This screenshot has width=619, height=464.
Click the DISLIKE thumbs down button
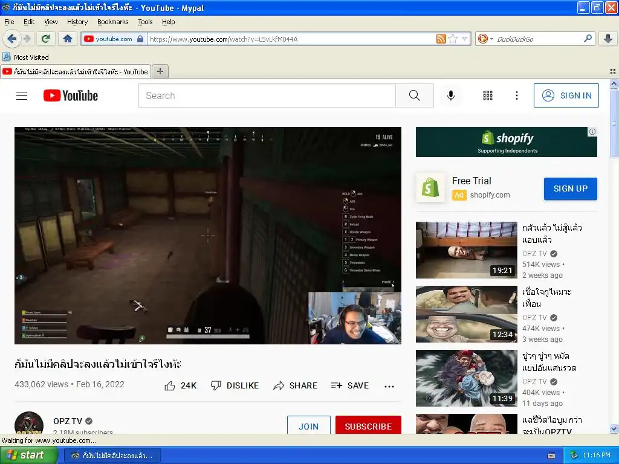tap(235, 385)
